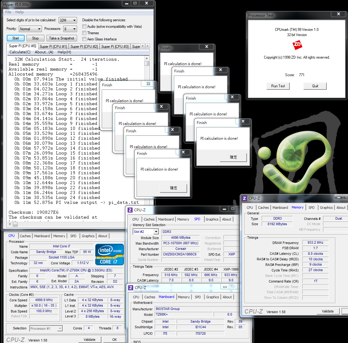
Task: Open the Calculate(C) menu in Super PI
Action: pos(20,52)
